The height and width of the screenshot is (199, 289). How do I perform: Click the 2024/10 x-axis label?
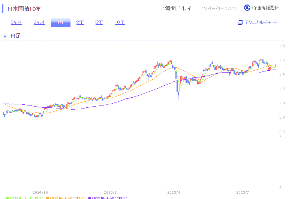(40, 192)
